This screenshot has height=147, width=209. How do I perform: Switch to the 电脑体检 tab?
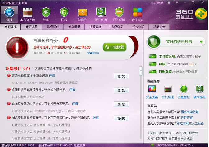point(11,27)
